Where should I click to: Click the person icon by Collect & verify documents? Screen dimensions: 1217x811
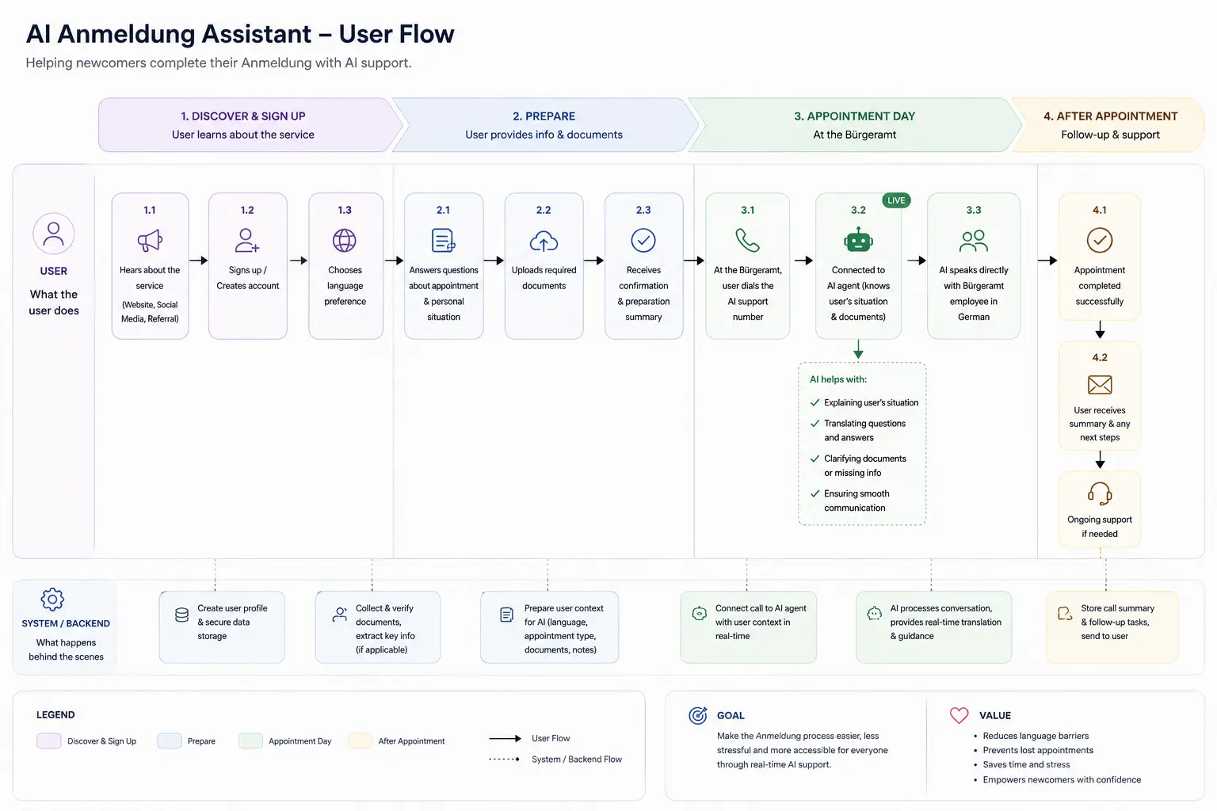pyautogui.click(x=340, y=614)
